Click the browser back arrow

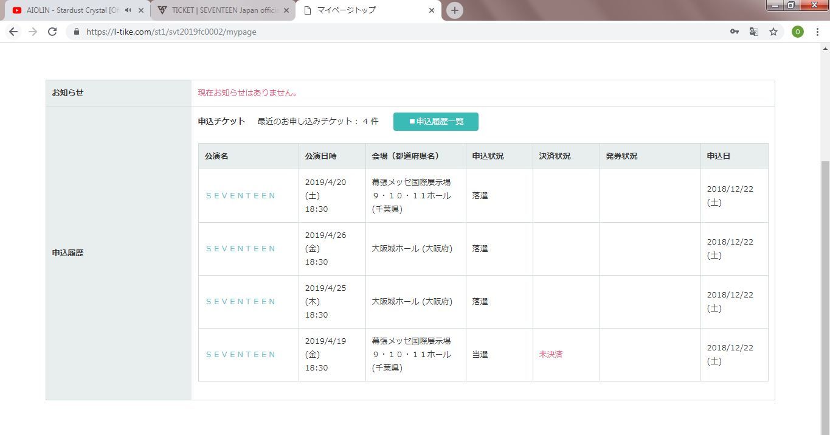tap(13, 32)
